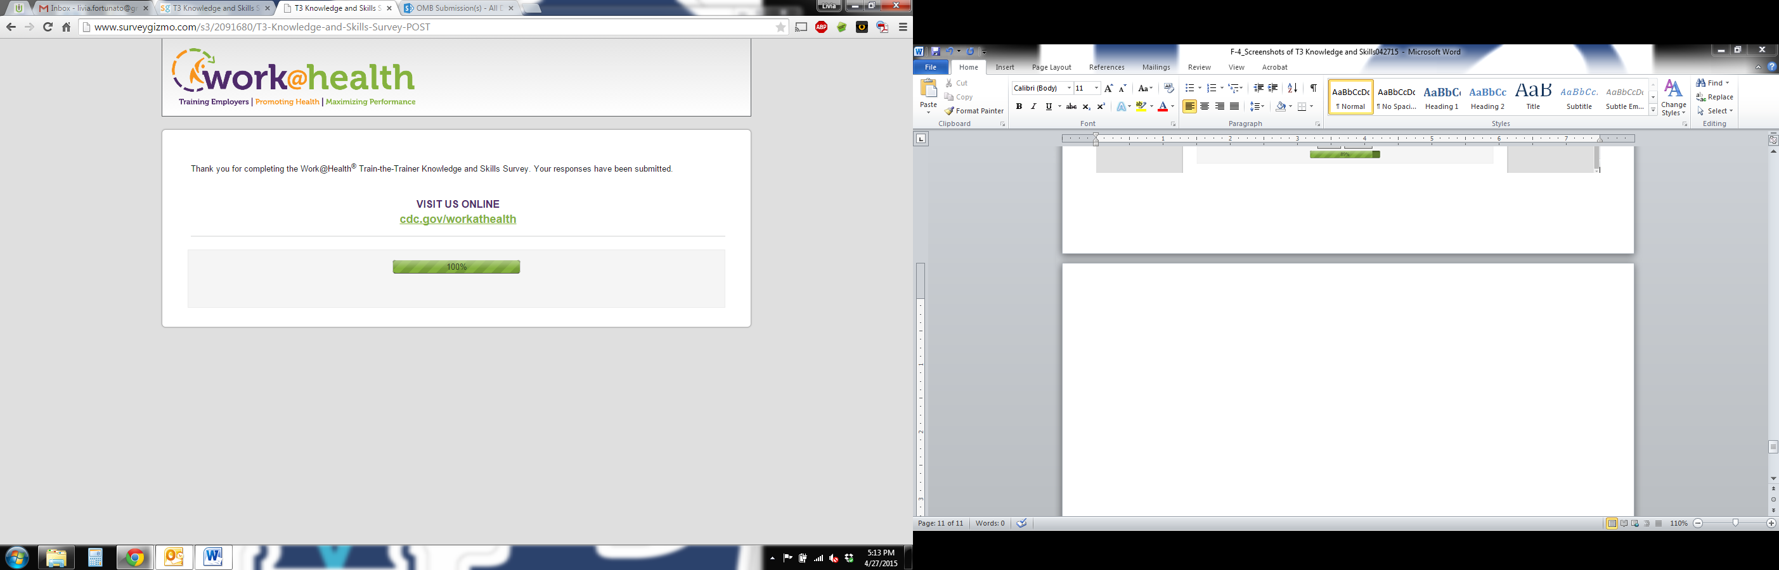The height and width of the screenshot is (570, 1779).
Task: Switch to Draft view
Action: pyautogui.click(x=1659, y=523)
